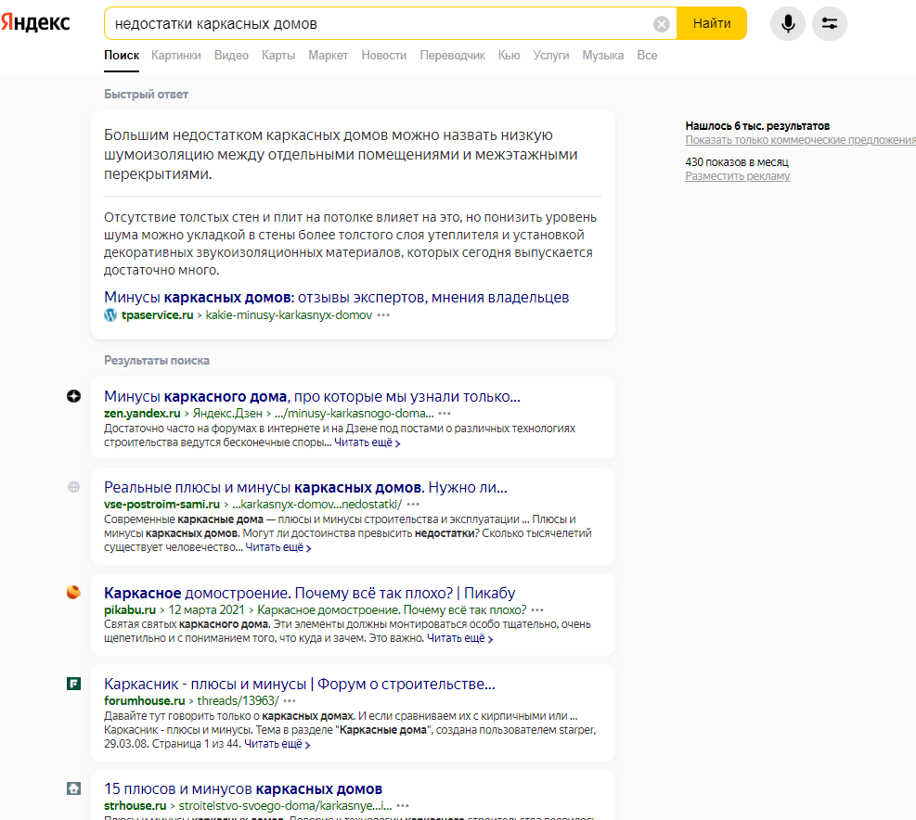Click the microphone voice search icon
Viewport: 916px width, 820px height.
(788, 23)
